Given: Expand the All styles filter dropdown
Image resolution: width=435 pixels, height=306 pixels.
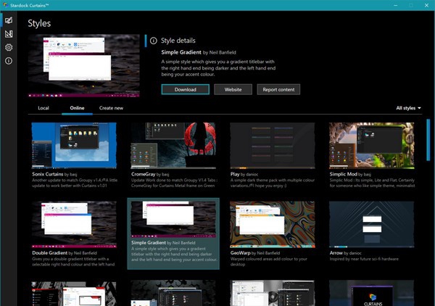Looking at the screenshot, I should pyautogui.click(x=408, y=108).
